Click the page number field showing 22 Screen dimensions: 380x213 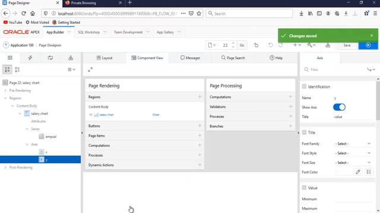226,45
